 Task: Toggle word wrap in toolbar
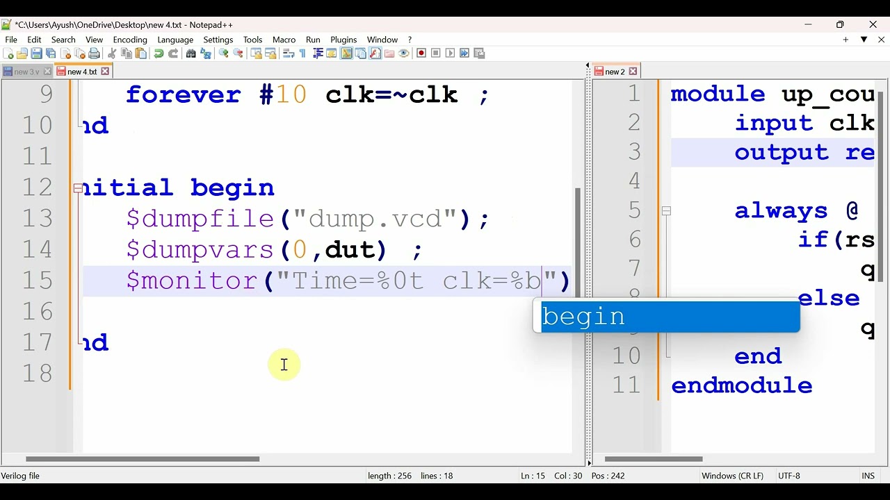point(289,53)
